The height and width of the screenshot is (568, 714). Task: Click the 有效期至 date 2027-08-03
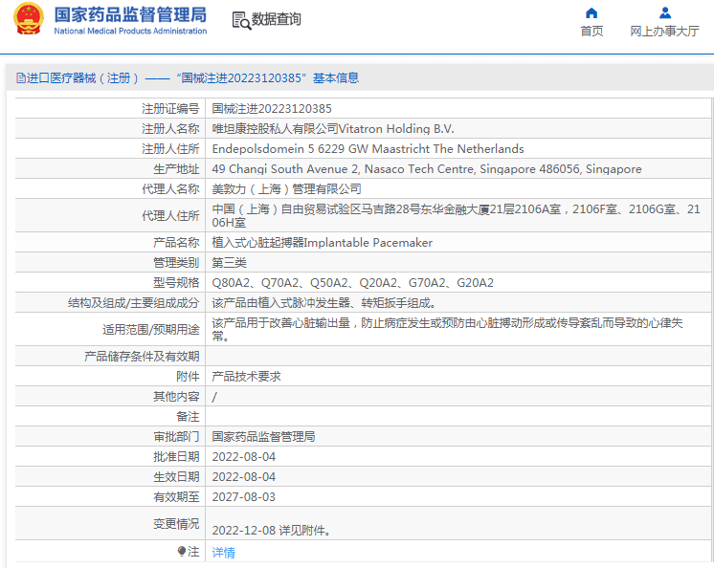point(243,497)
